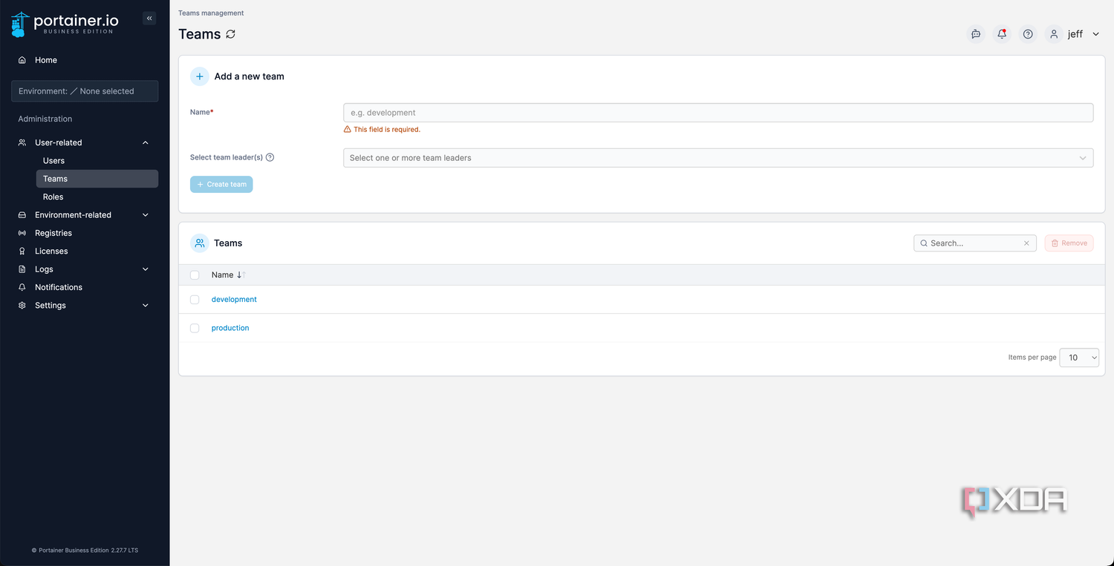Click the magnifier icon in the search box
The height and width of the screenshot is (566, 1114).
(x=924, y=243)
